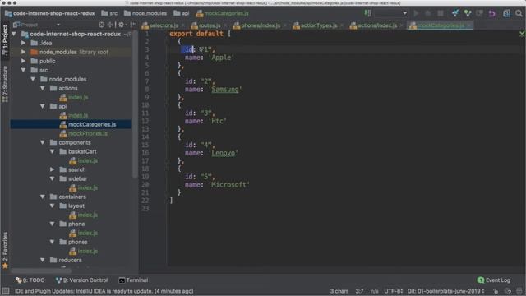Click the VCS history icon in toolbar
The image size is (526, 296).
click(x=480, y=13)
